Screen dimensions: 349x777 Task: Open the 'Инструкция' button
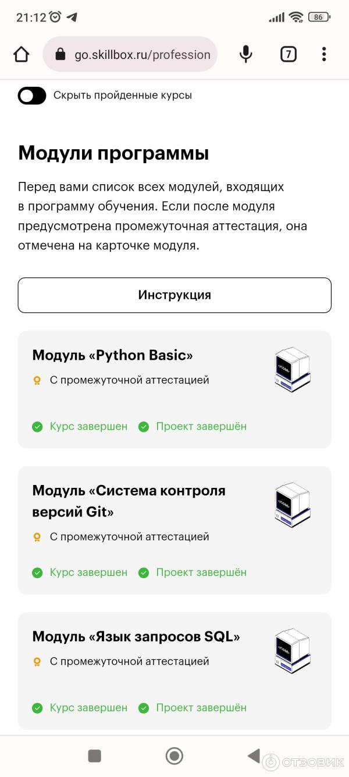point(174,295)
